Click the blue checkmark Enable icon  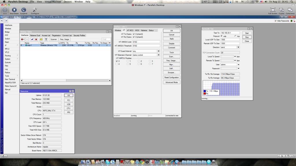tap(32, 39)
